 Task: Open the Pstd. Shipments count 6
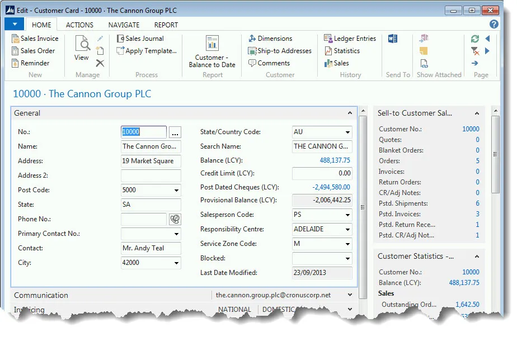(x=477, y=203)
